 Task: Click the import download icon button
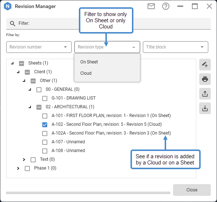(205, 108)
